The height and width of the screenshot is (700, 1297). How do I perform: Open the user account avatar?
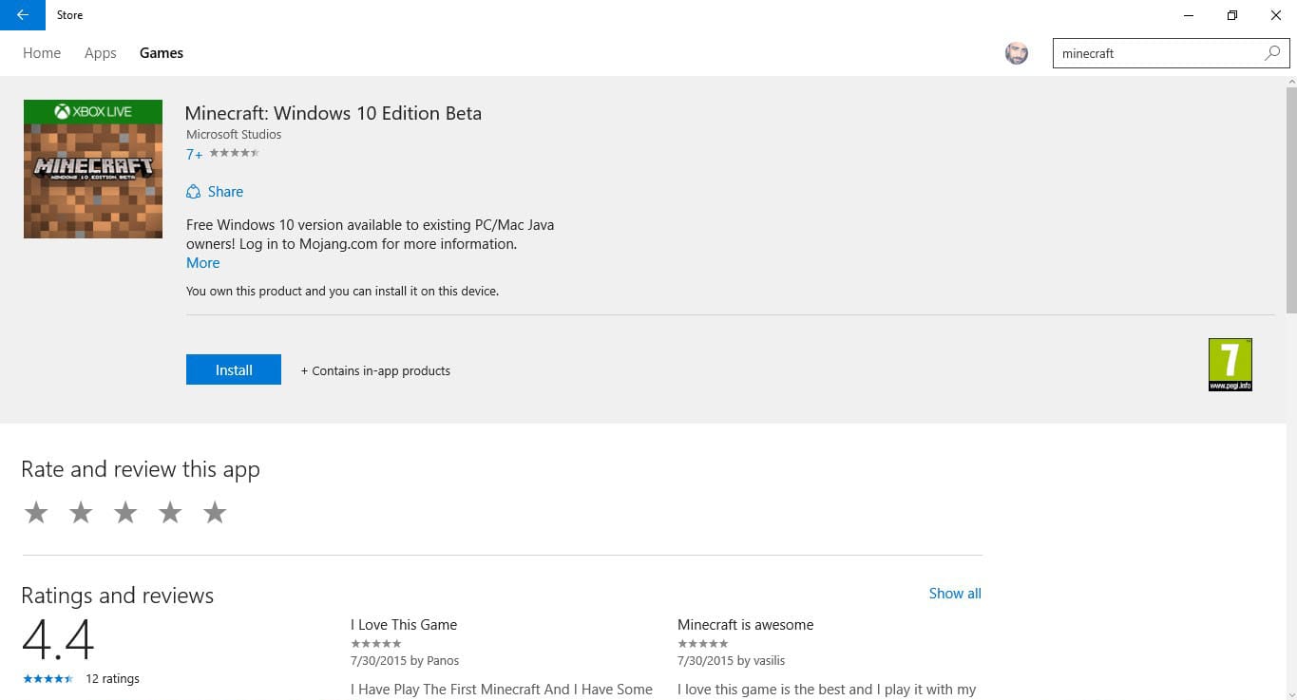click(x=1017, y=53)
